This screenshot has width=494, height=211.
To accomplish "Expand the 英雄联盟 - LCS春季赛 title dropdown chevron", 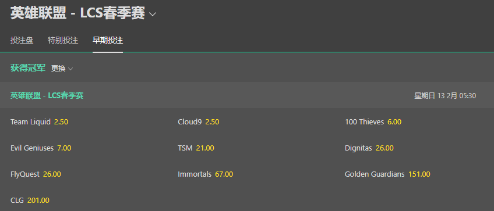I will coord(153,14).
